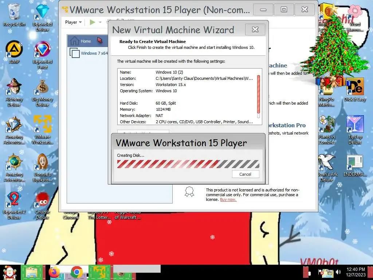Open the Amazing Adventures shortcut with compass icon
The width and height of the screenshot is (373, 280).
14,168
